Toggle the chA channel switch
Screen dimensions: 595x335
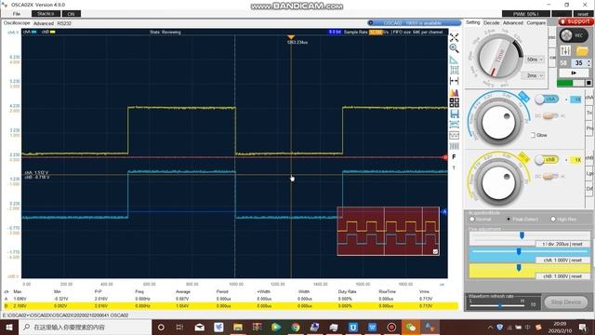[x=547, y=100]
